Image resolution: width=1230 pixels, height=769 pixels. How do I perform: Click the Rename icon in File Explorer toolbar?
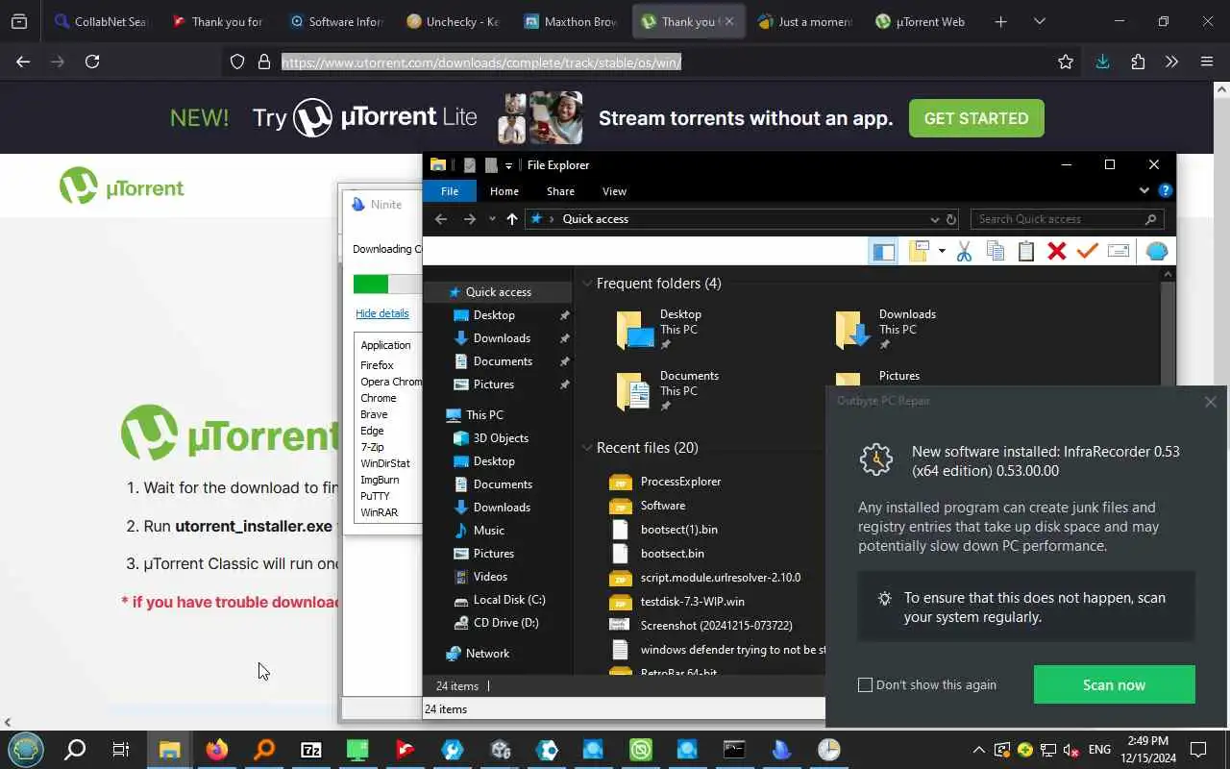click(x=1119, y=251)
